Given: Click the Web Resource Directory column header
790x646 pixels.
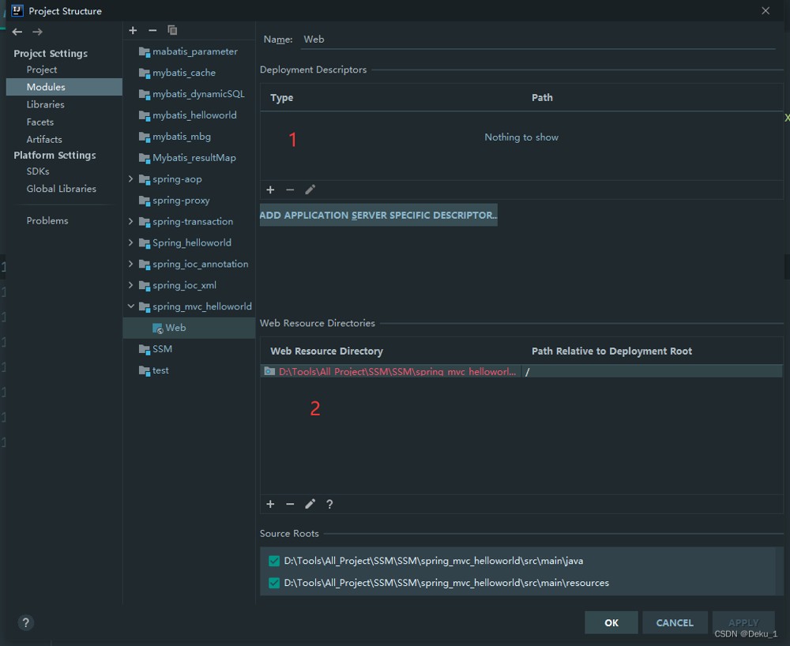Looking at the screenshot, I should coord(326,351).
